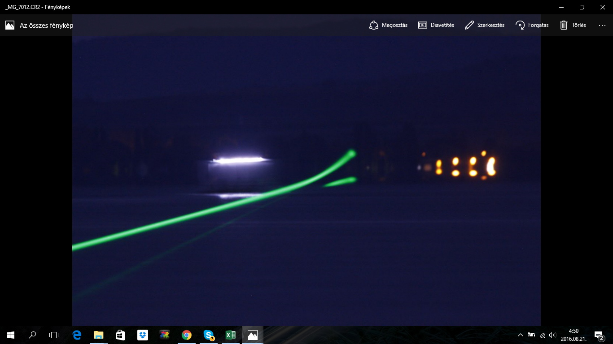Switch to Google Chrome in the taskbar
The height and width of the screenshot is (344, 613).
click(187, 335)
